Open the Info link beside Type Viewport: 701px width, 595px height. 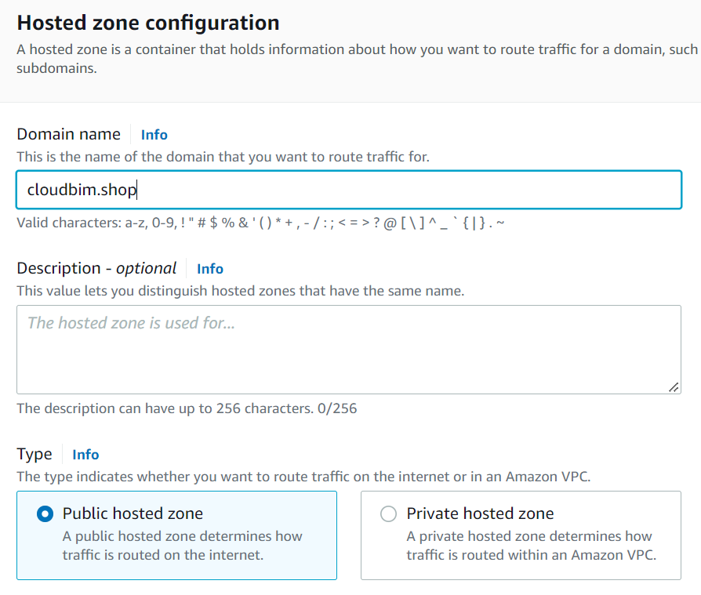(x=85, y=455)
